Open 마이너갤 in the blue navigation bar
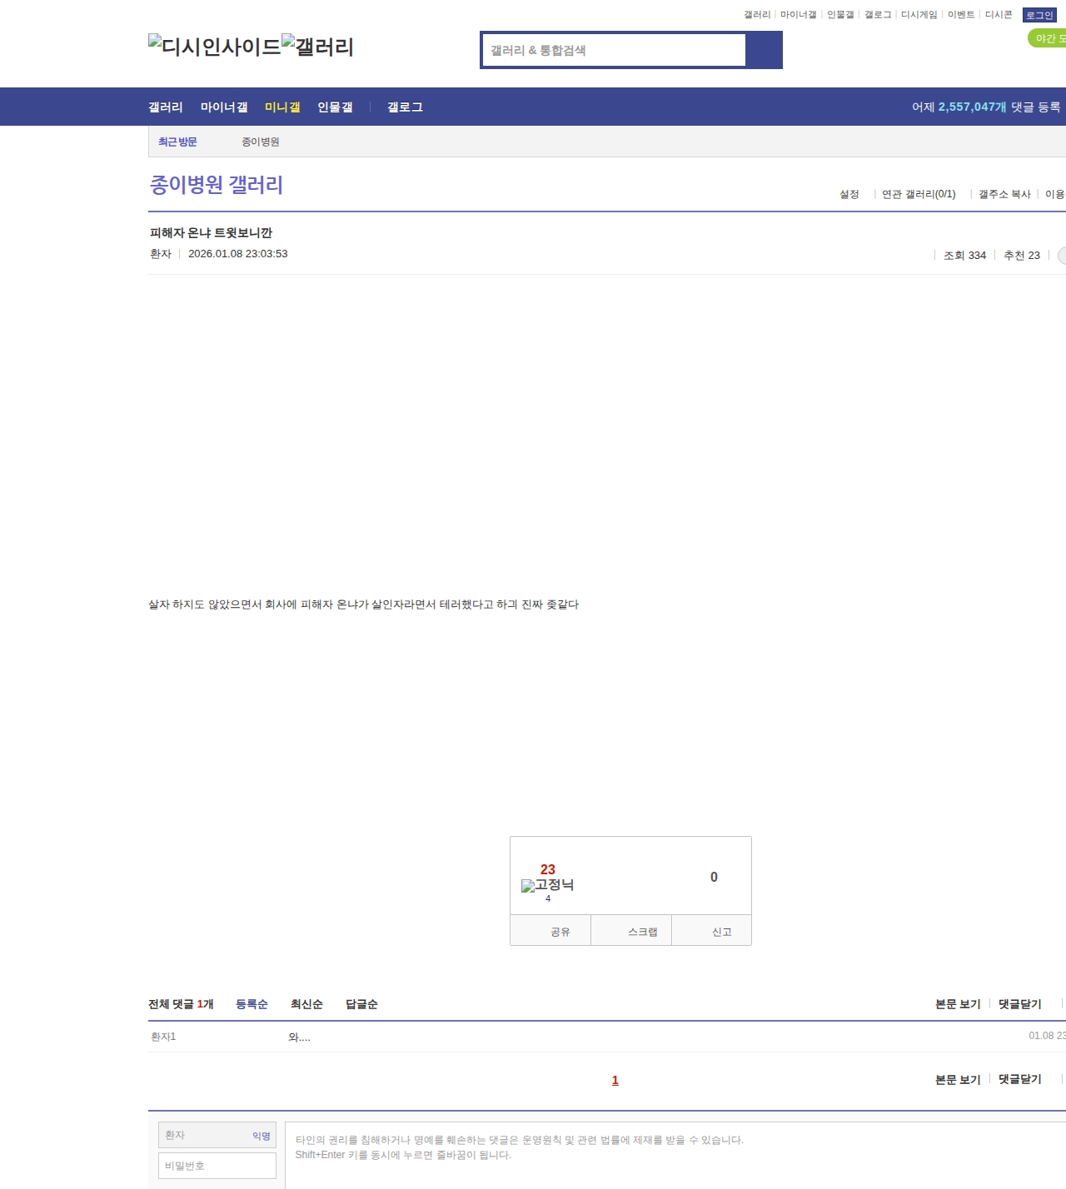Screen dimensions: 1066x1189 coord(224,107)
